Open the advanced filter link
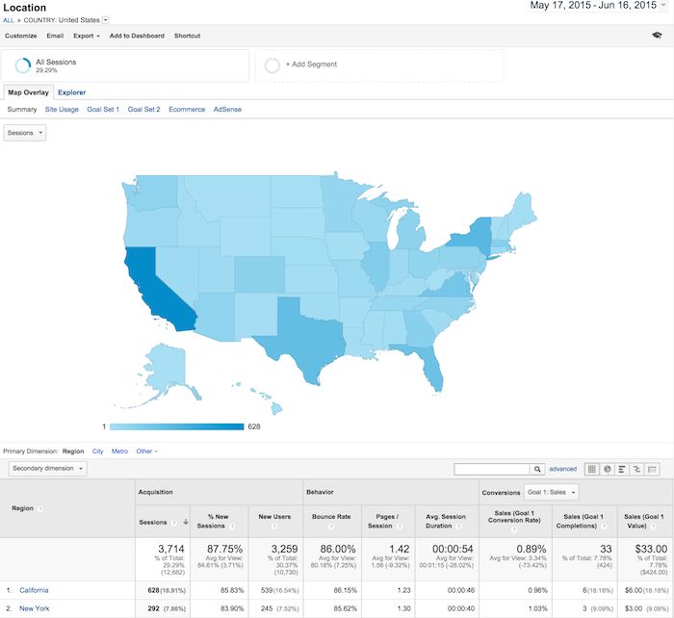 (562, 469)
